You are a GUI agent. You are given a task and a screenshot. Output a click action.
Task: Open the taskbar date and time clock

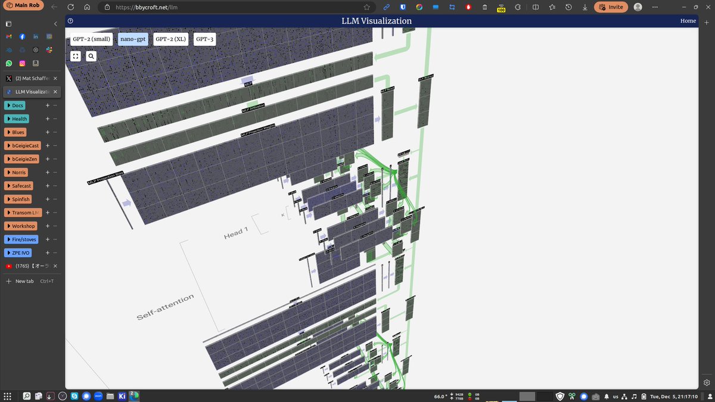pos(674,396)
